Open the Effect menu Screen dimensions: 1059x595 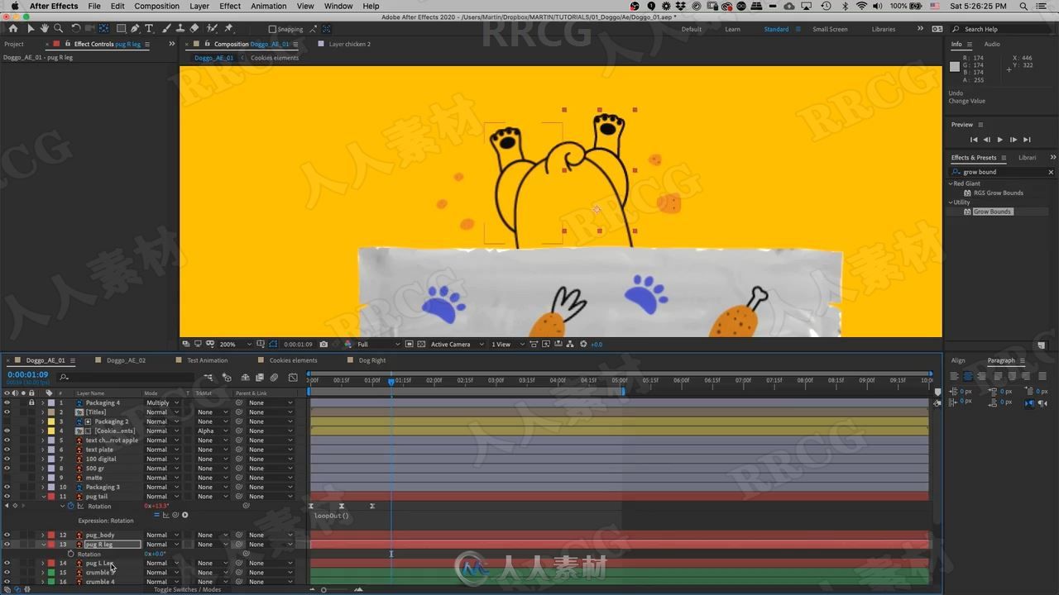pos(230,6)
